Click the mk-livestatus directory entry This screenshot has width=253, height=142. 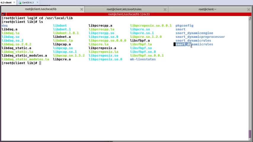pyautogui.click(x=143, y=59)
